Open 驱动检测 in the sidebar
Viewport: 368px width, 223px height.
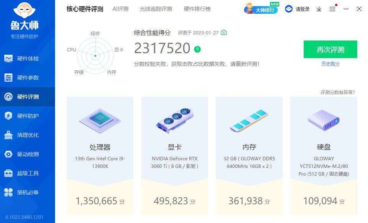[28, 154]
